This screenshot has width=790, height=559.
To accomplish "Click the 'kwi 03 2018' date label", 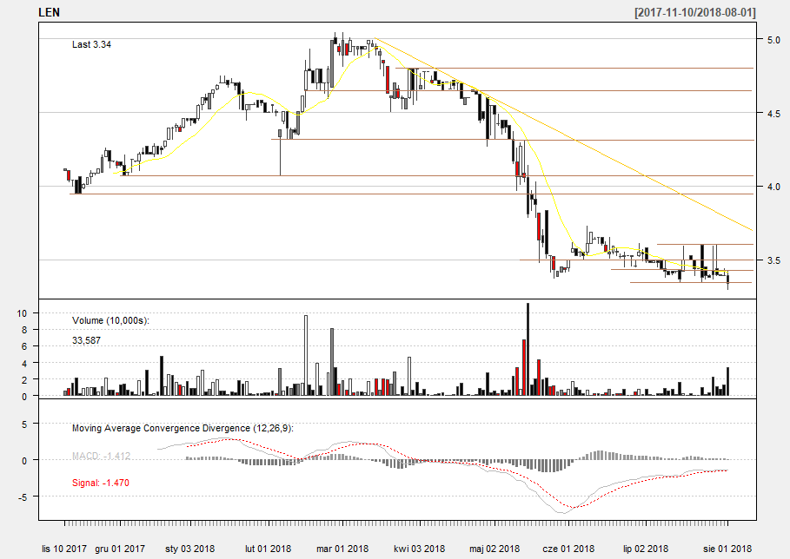I will click(420, 549).
